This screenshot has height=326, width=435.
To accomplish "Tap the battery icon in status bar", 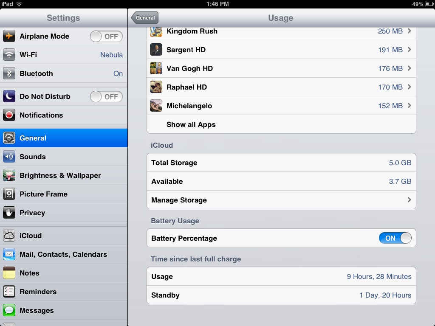I will coord(429,4).
